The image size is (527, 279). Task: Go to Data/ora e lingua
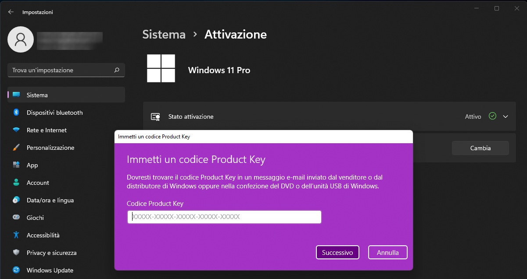point(50,200)
